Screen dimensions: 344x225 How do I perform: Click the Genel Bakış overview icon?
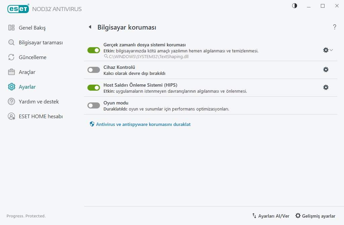coord(11,28)
